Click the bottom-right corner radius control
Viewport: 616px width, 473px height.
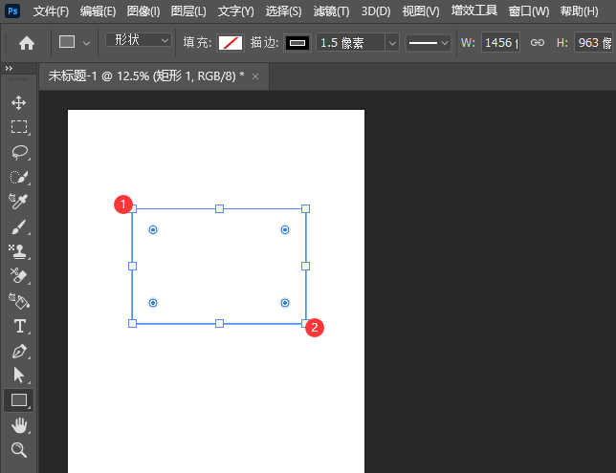[x=285, y=303]
